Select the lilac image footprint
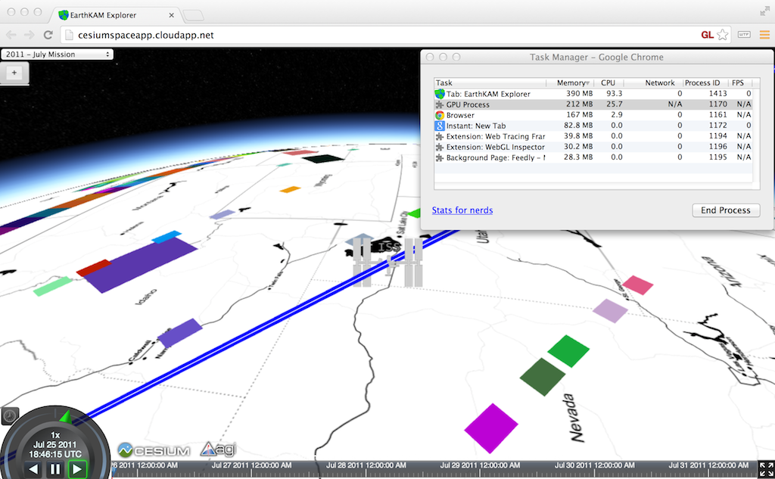 [610, 310]
